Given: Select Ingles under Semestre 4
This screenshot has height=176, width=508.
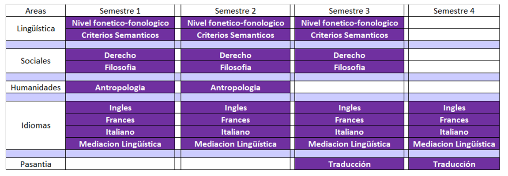Looking at the screenshot, I should coord(454,107).
